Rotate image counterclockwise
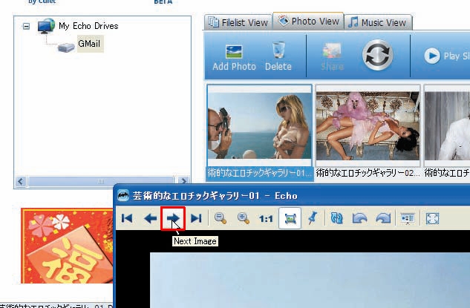The height and width of the screenshot is (308, 470). (x=359, y=218)
